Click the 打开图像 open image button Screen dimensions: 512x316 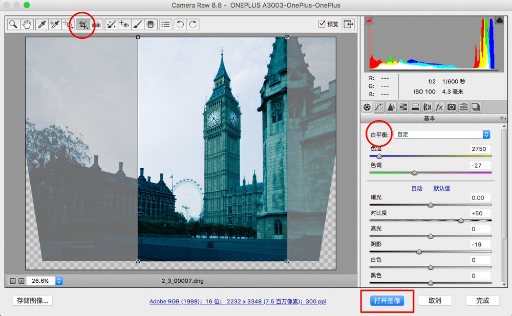pyautogui.click(x=387, y=301)
